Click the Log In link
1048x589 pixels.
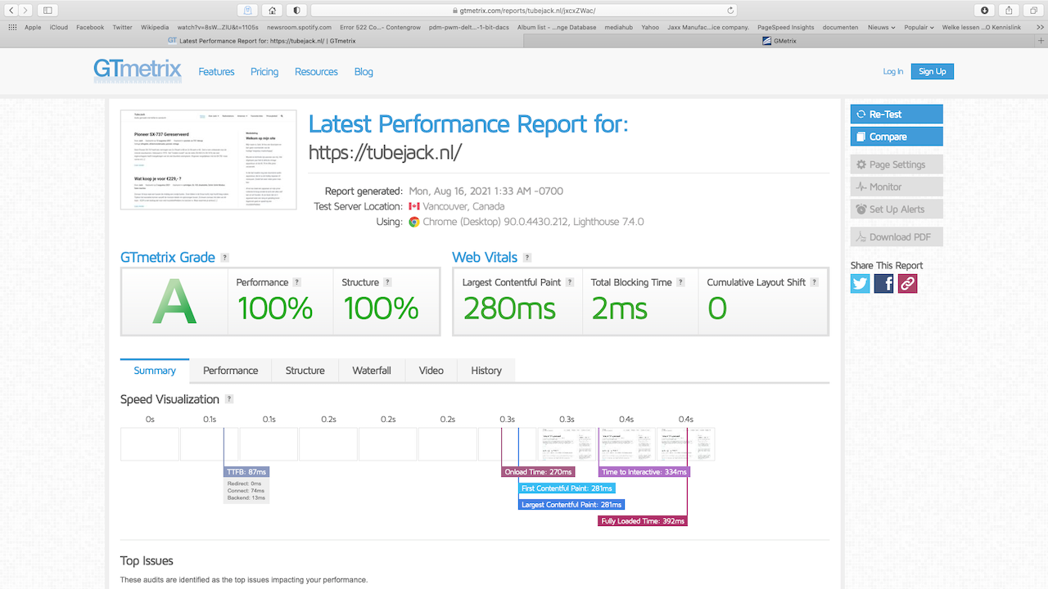893,72
